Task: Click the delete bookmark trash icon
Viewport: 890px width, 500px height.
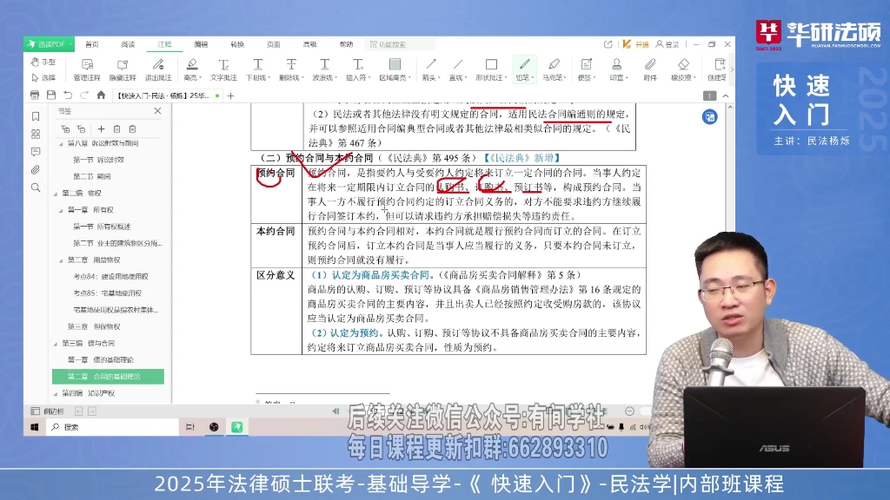Action: click(x=117, y=129)
